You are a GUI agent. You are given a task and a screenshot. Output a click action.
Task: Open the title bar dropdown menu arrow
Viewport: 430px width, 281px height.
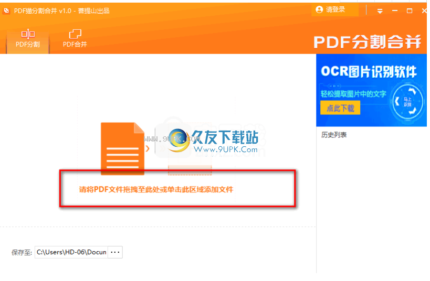[380, 11]
